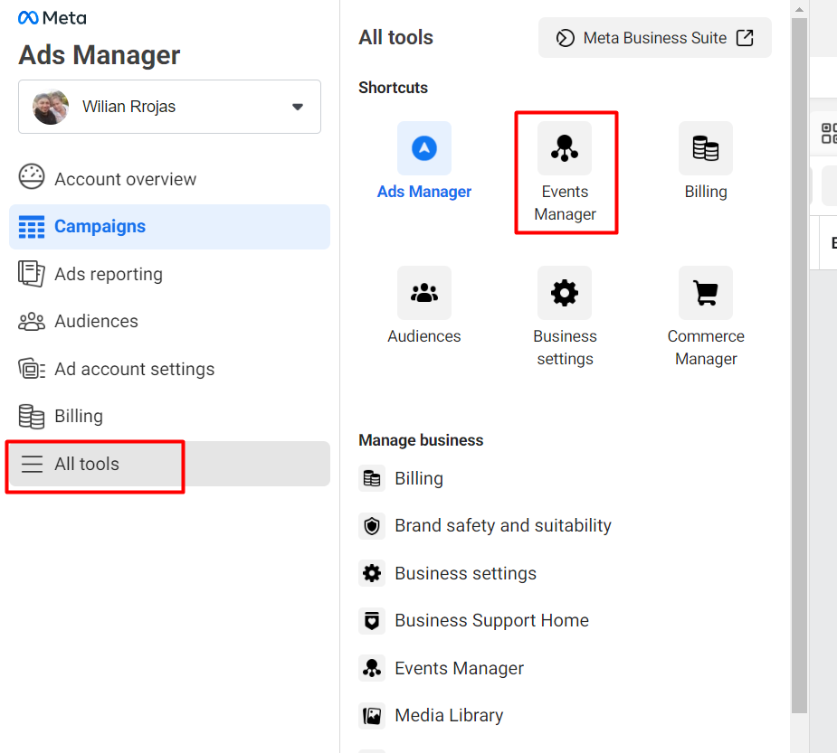Click the Ads reporting document icon
The width and height of the screenshot is (837, 753).
coord(32,274)
